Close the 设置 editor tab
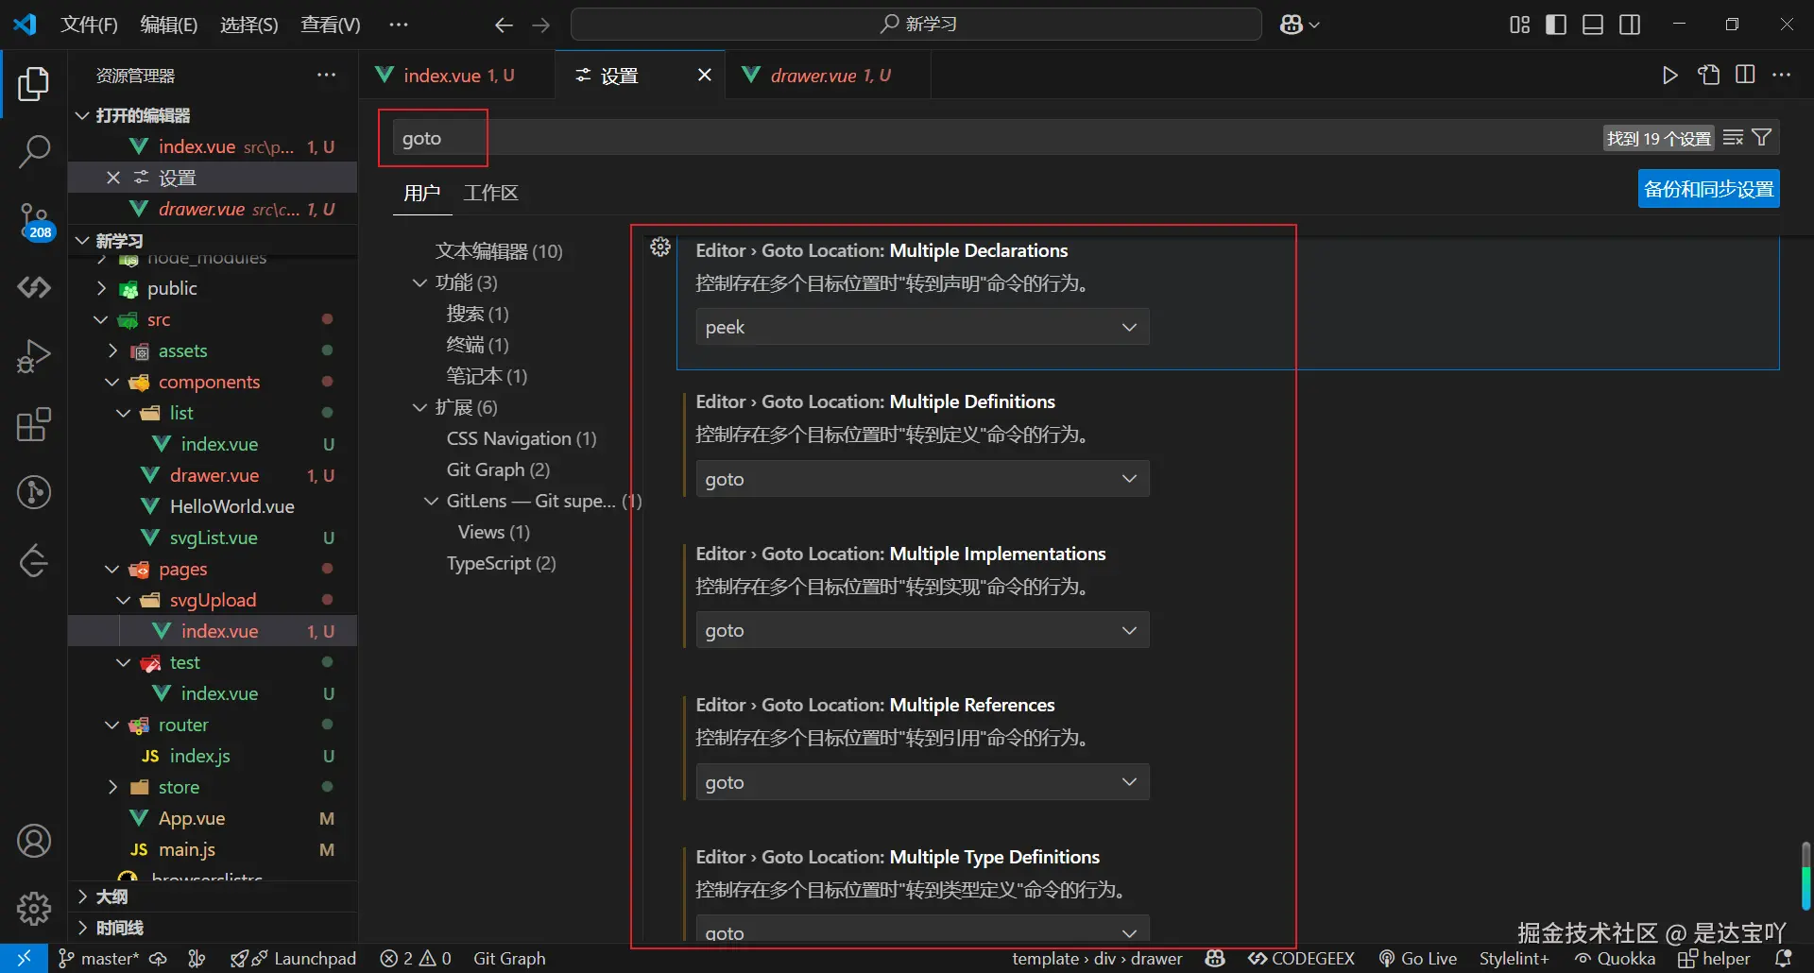Image resolution: width=1814 pixels, height=973 pixels. [x=704, y=76]
